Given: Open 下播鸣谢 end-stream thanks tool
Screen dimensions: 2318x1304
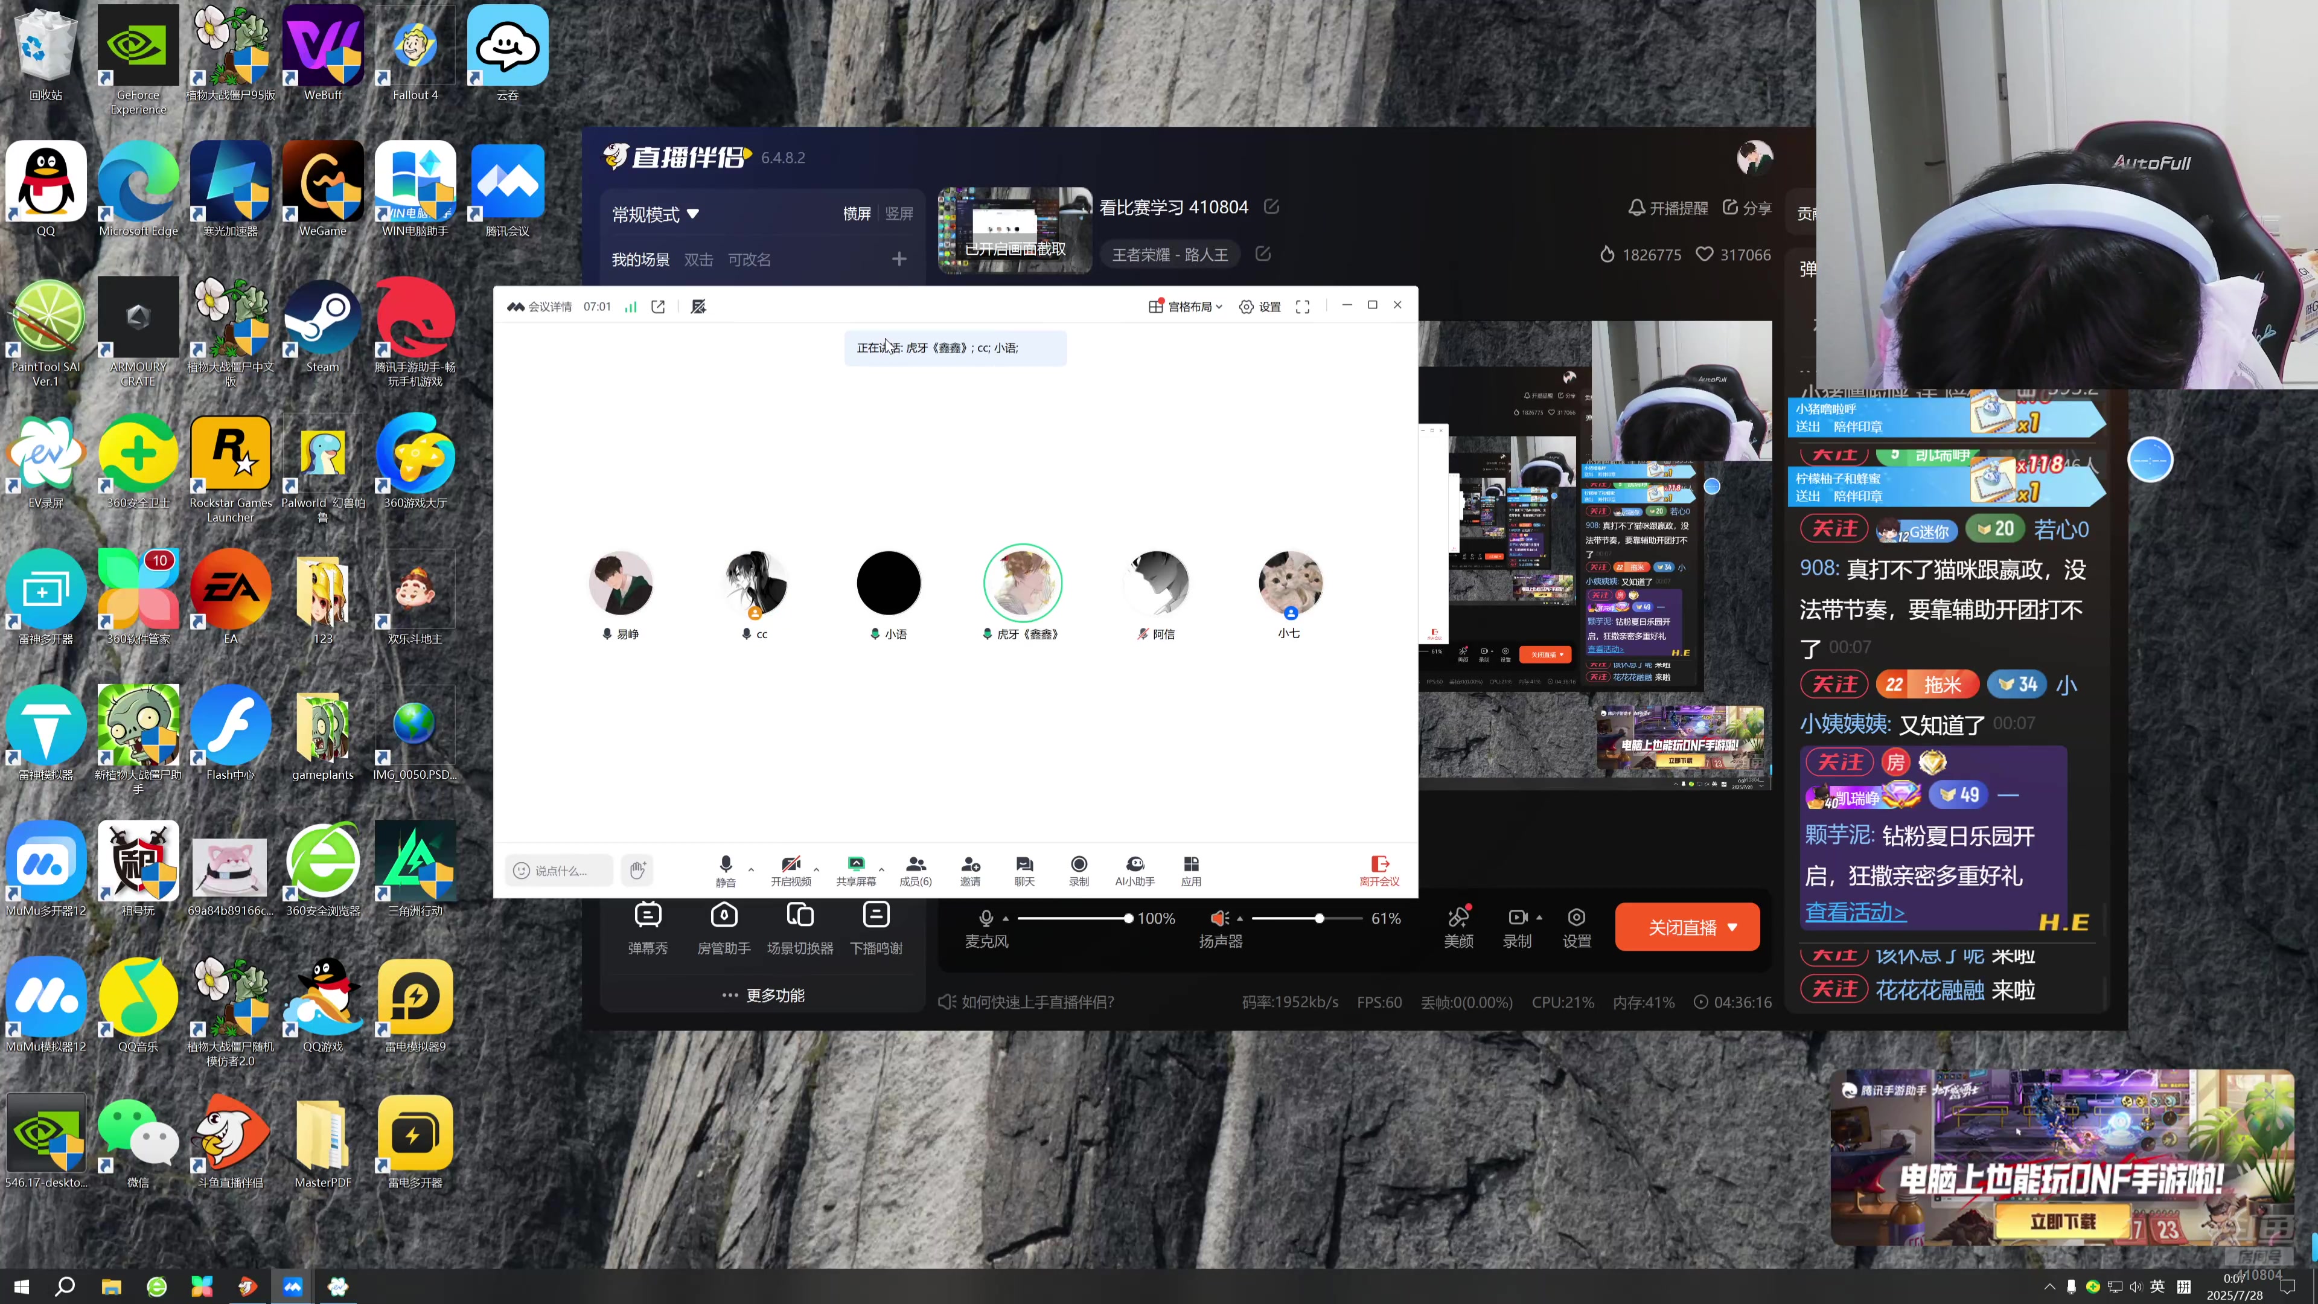Looking at the screenshot, I should click(x=875, y=928).
